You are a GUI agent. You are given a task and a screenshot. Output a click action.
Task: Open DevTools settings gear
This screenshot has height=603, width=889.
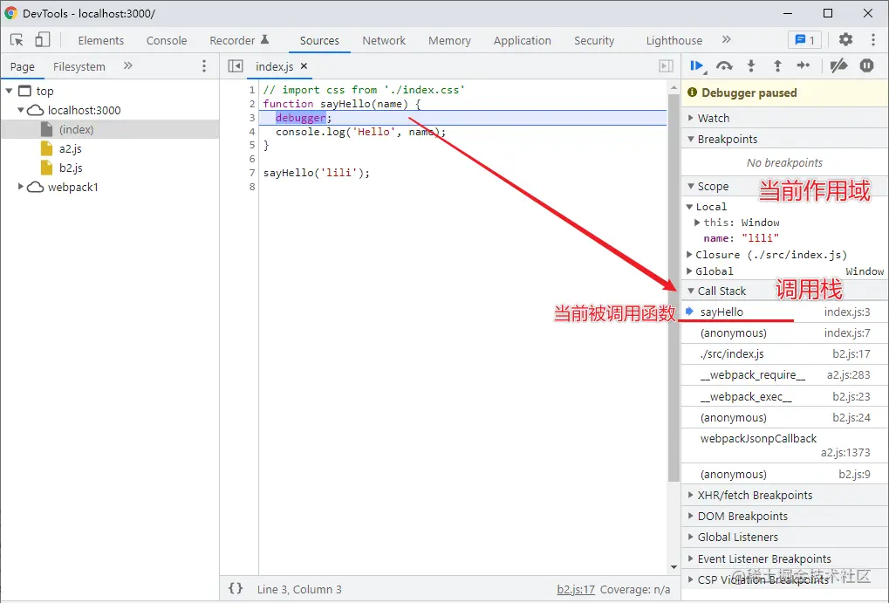coord(845,39)
